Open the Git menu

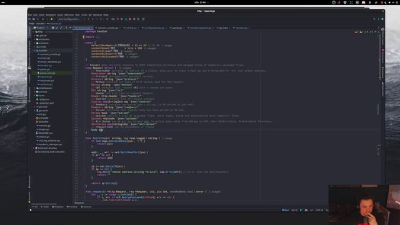90,15
